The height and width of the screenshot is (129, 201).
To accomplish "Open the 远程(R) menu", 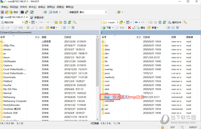I will point(60,7).
